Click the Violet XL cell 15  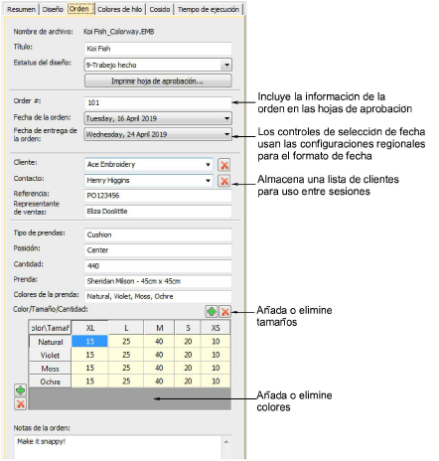89,355
